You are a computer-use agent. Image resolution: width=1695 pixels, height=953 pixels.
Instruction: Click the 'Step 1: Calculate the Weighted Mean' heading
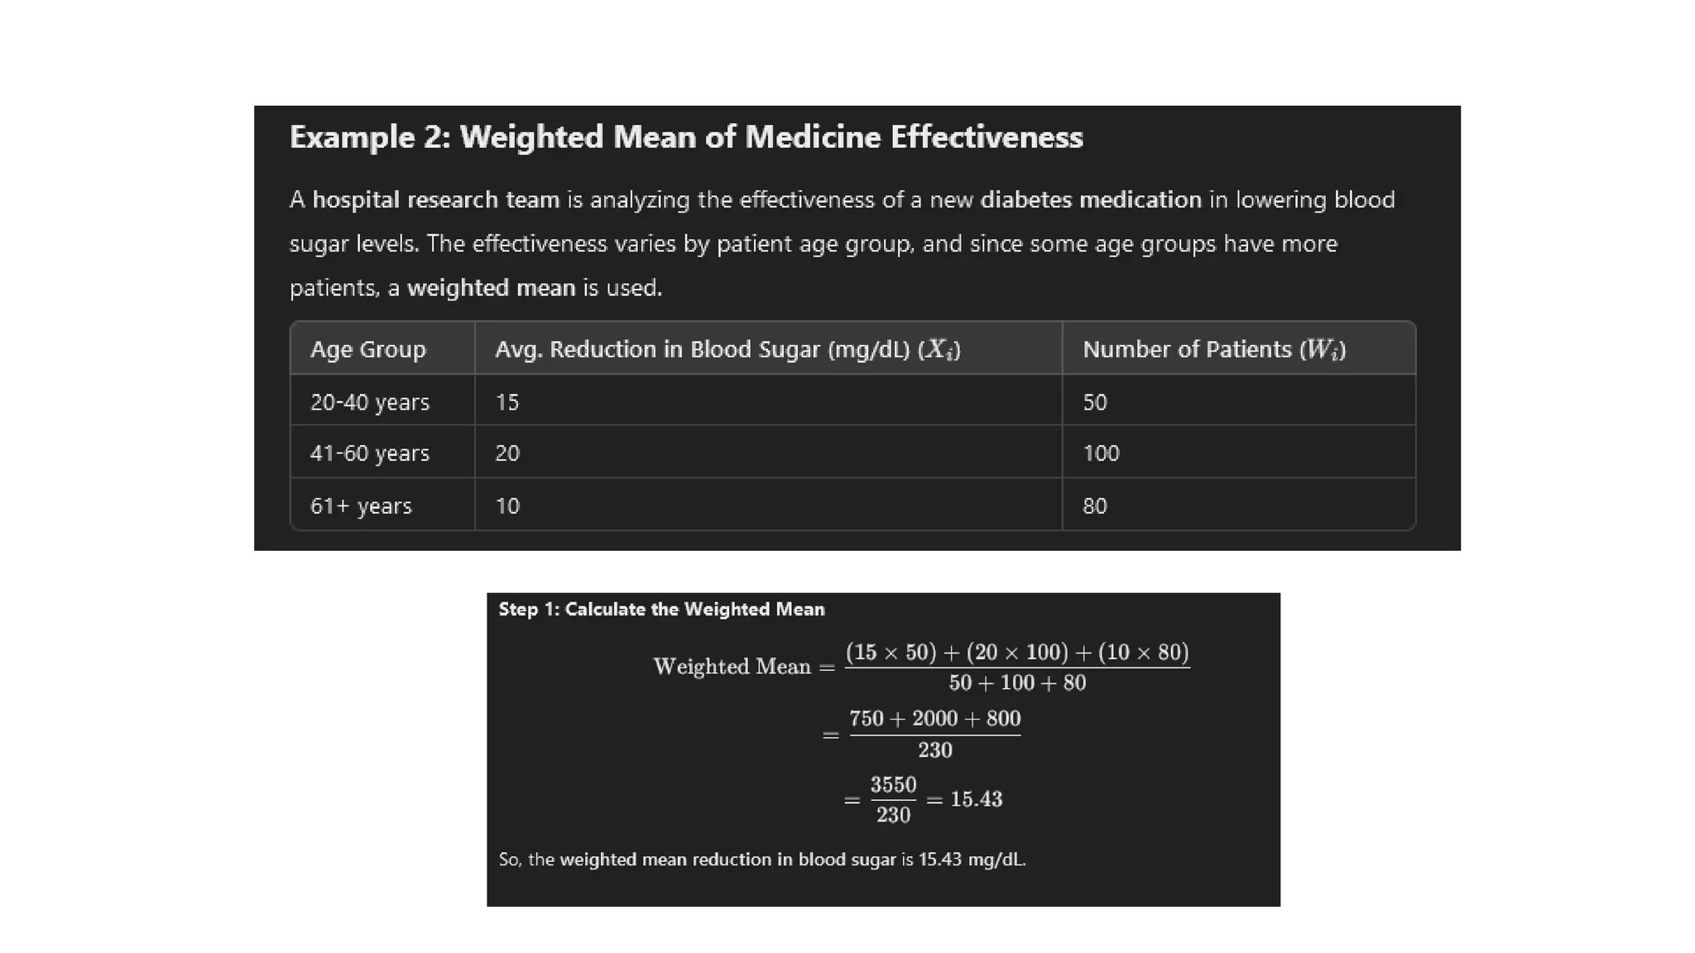660,610
